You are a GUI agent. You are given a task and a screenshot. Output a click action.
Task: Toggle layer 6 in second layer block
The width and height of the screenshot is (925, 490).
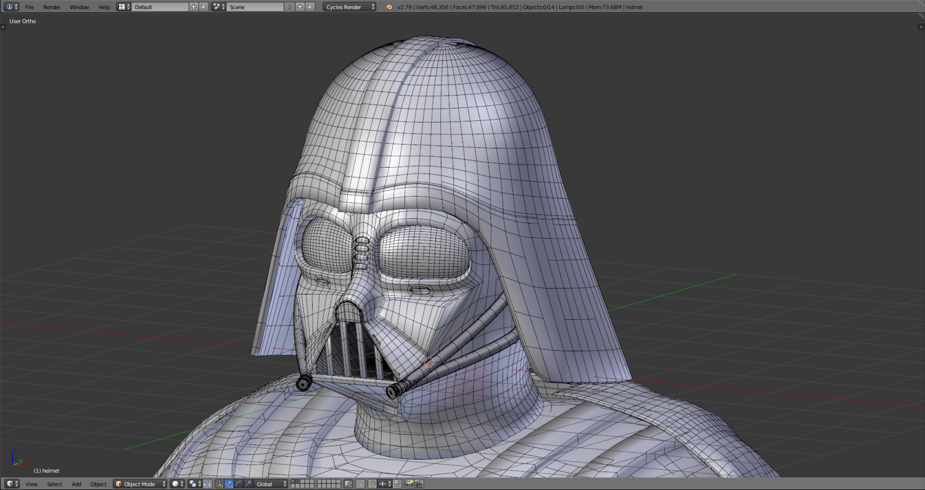point(319,481)
